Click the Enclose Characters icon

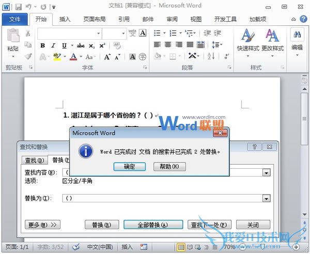point(143,57)
